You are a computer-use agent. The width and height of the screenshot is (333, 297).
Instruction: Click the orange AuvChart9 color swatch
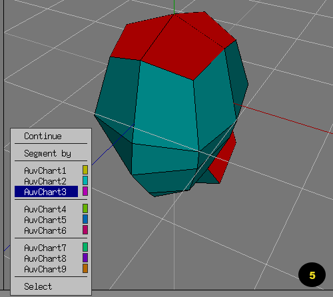pyautogui.click(x=85, y=268)
